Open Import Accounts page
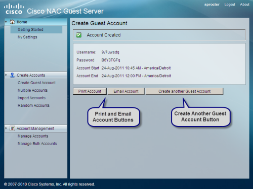Viewport: 253px width, 189px height. pyautogui.click(x=31, y=98)
